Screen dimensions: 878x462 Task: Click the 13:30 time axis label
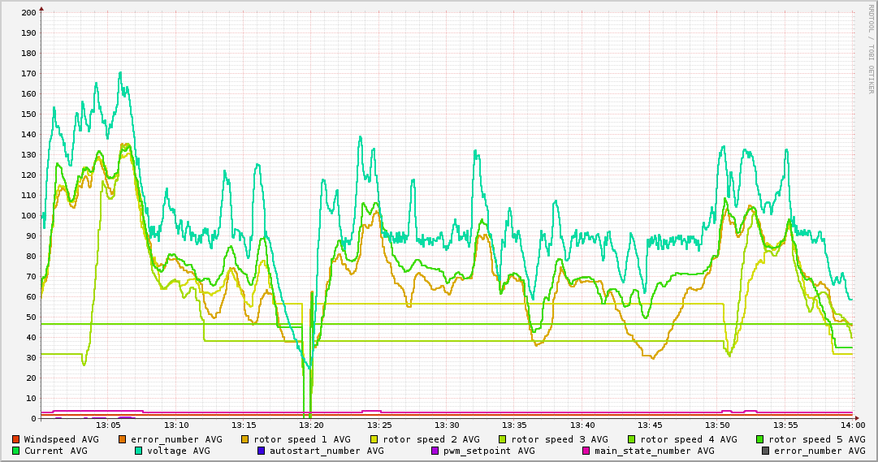448,425
